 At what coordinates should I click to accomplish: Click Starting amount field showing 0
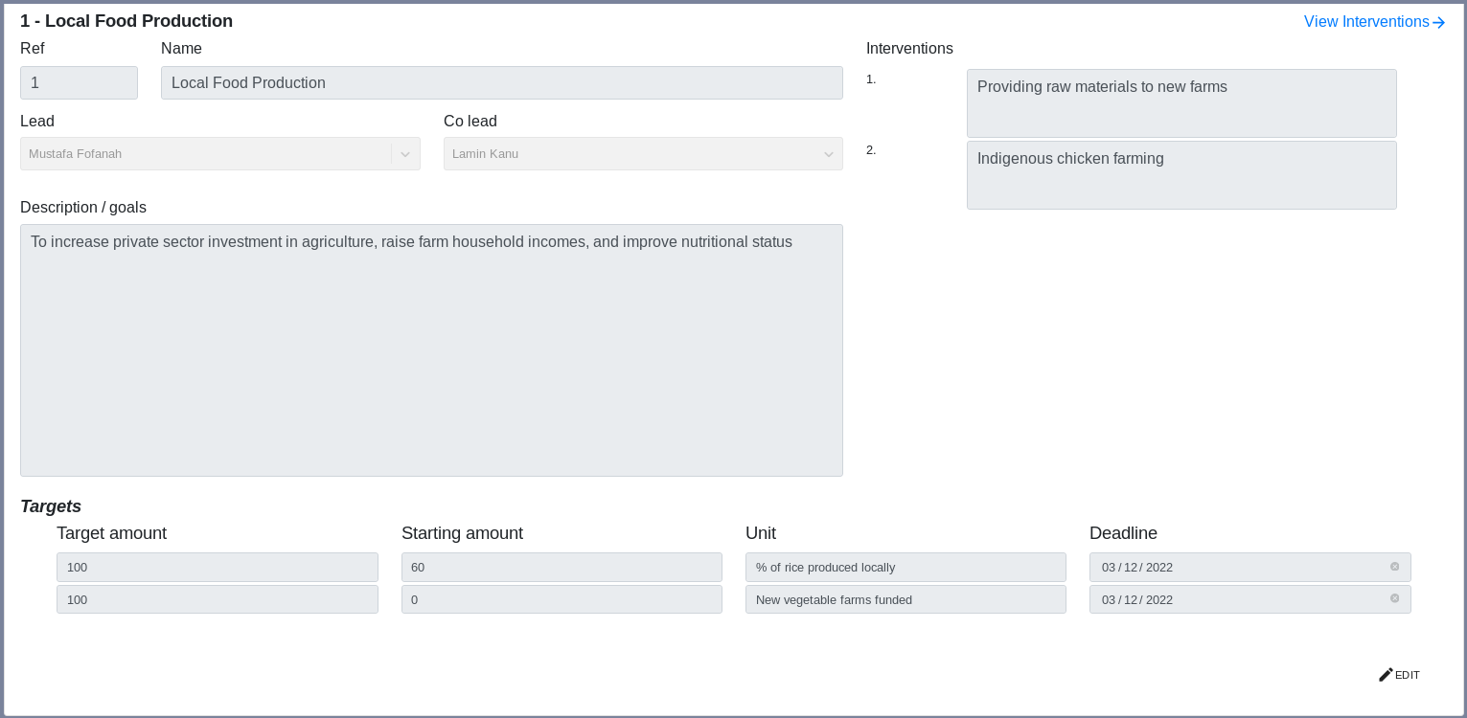tap(562, 599)
